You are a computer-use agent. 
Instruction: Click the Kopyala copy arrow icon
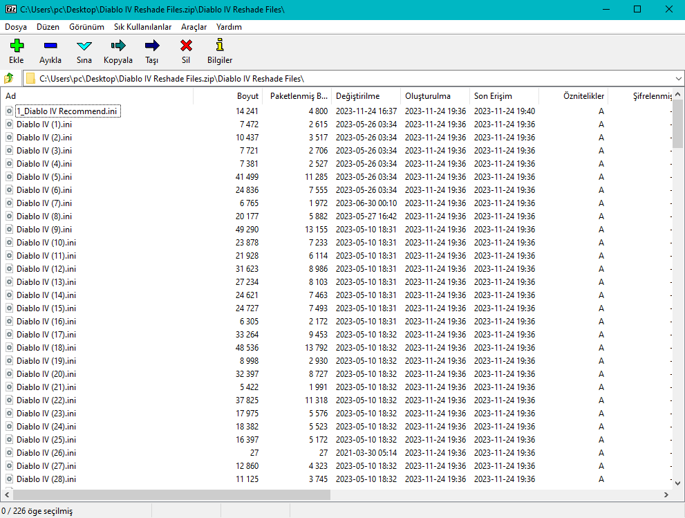118,46
